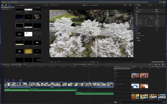Activate the Crop on-screen controls icon

(157, 28)
